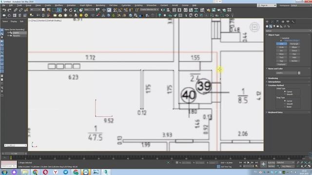This screenshot has height=175, width=312.
Task: Open the Customize menu
Action: tap(126, 5)
